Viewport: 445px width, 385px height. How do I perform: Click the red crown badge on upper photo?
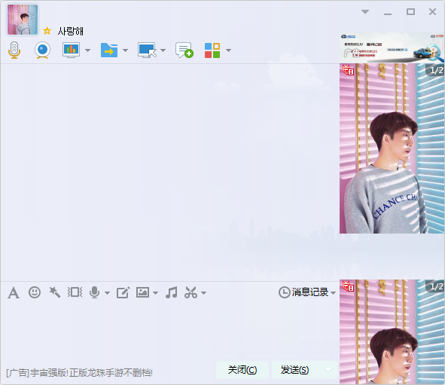click(348, 70)
